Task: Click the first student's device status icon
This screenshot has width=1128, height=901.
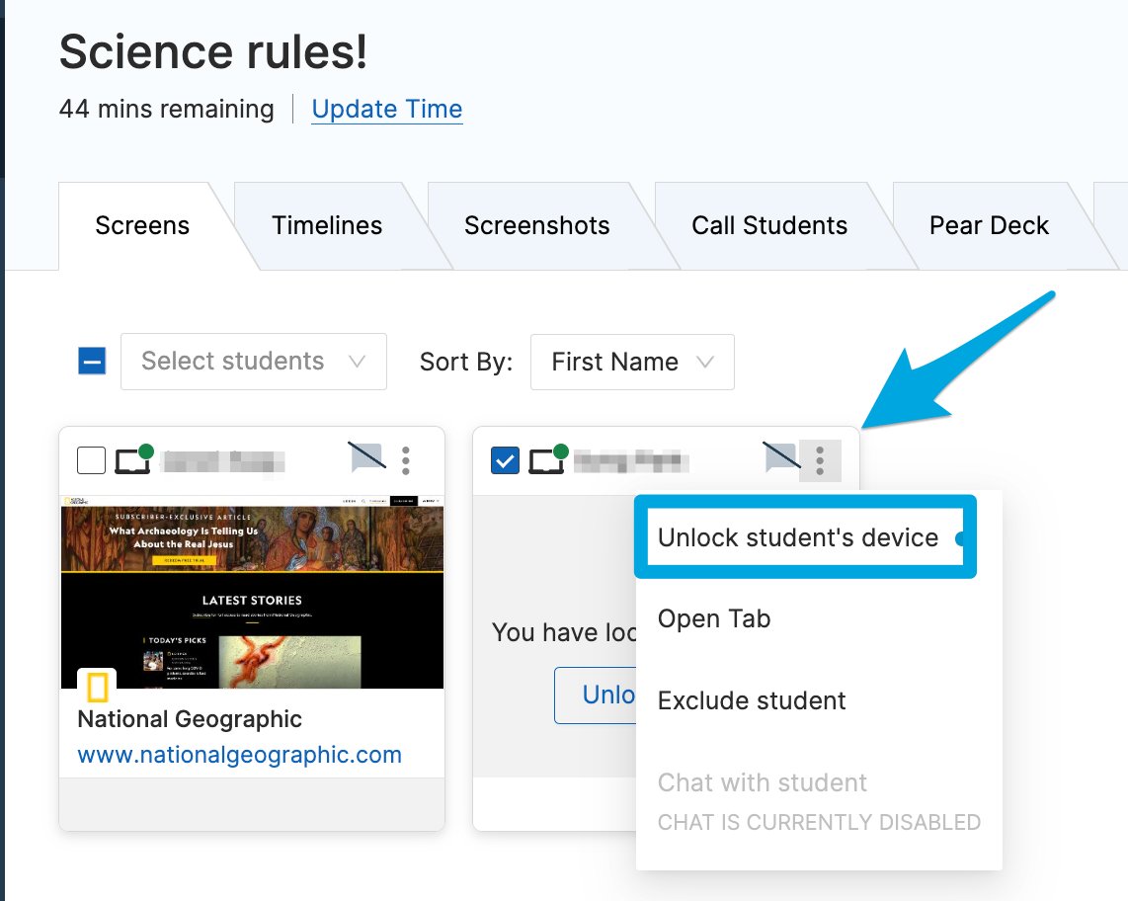Action: pos(134,459)
